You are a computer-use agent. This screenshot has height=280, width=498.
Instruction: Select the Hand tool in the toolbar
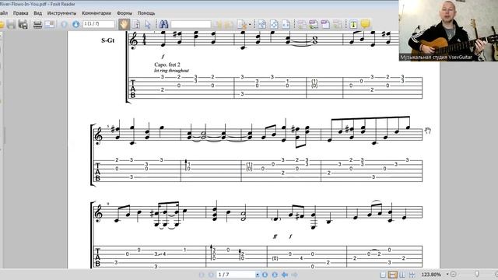click(x=124, y=24)
